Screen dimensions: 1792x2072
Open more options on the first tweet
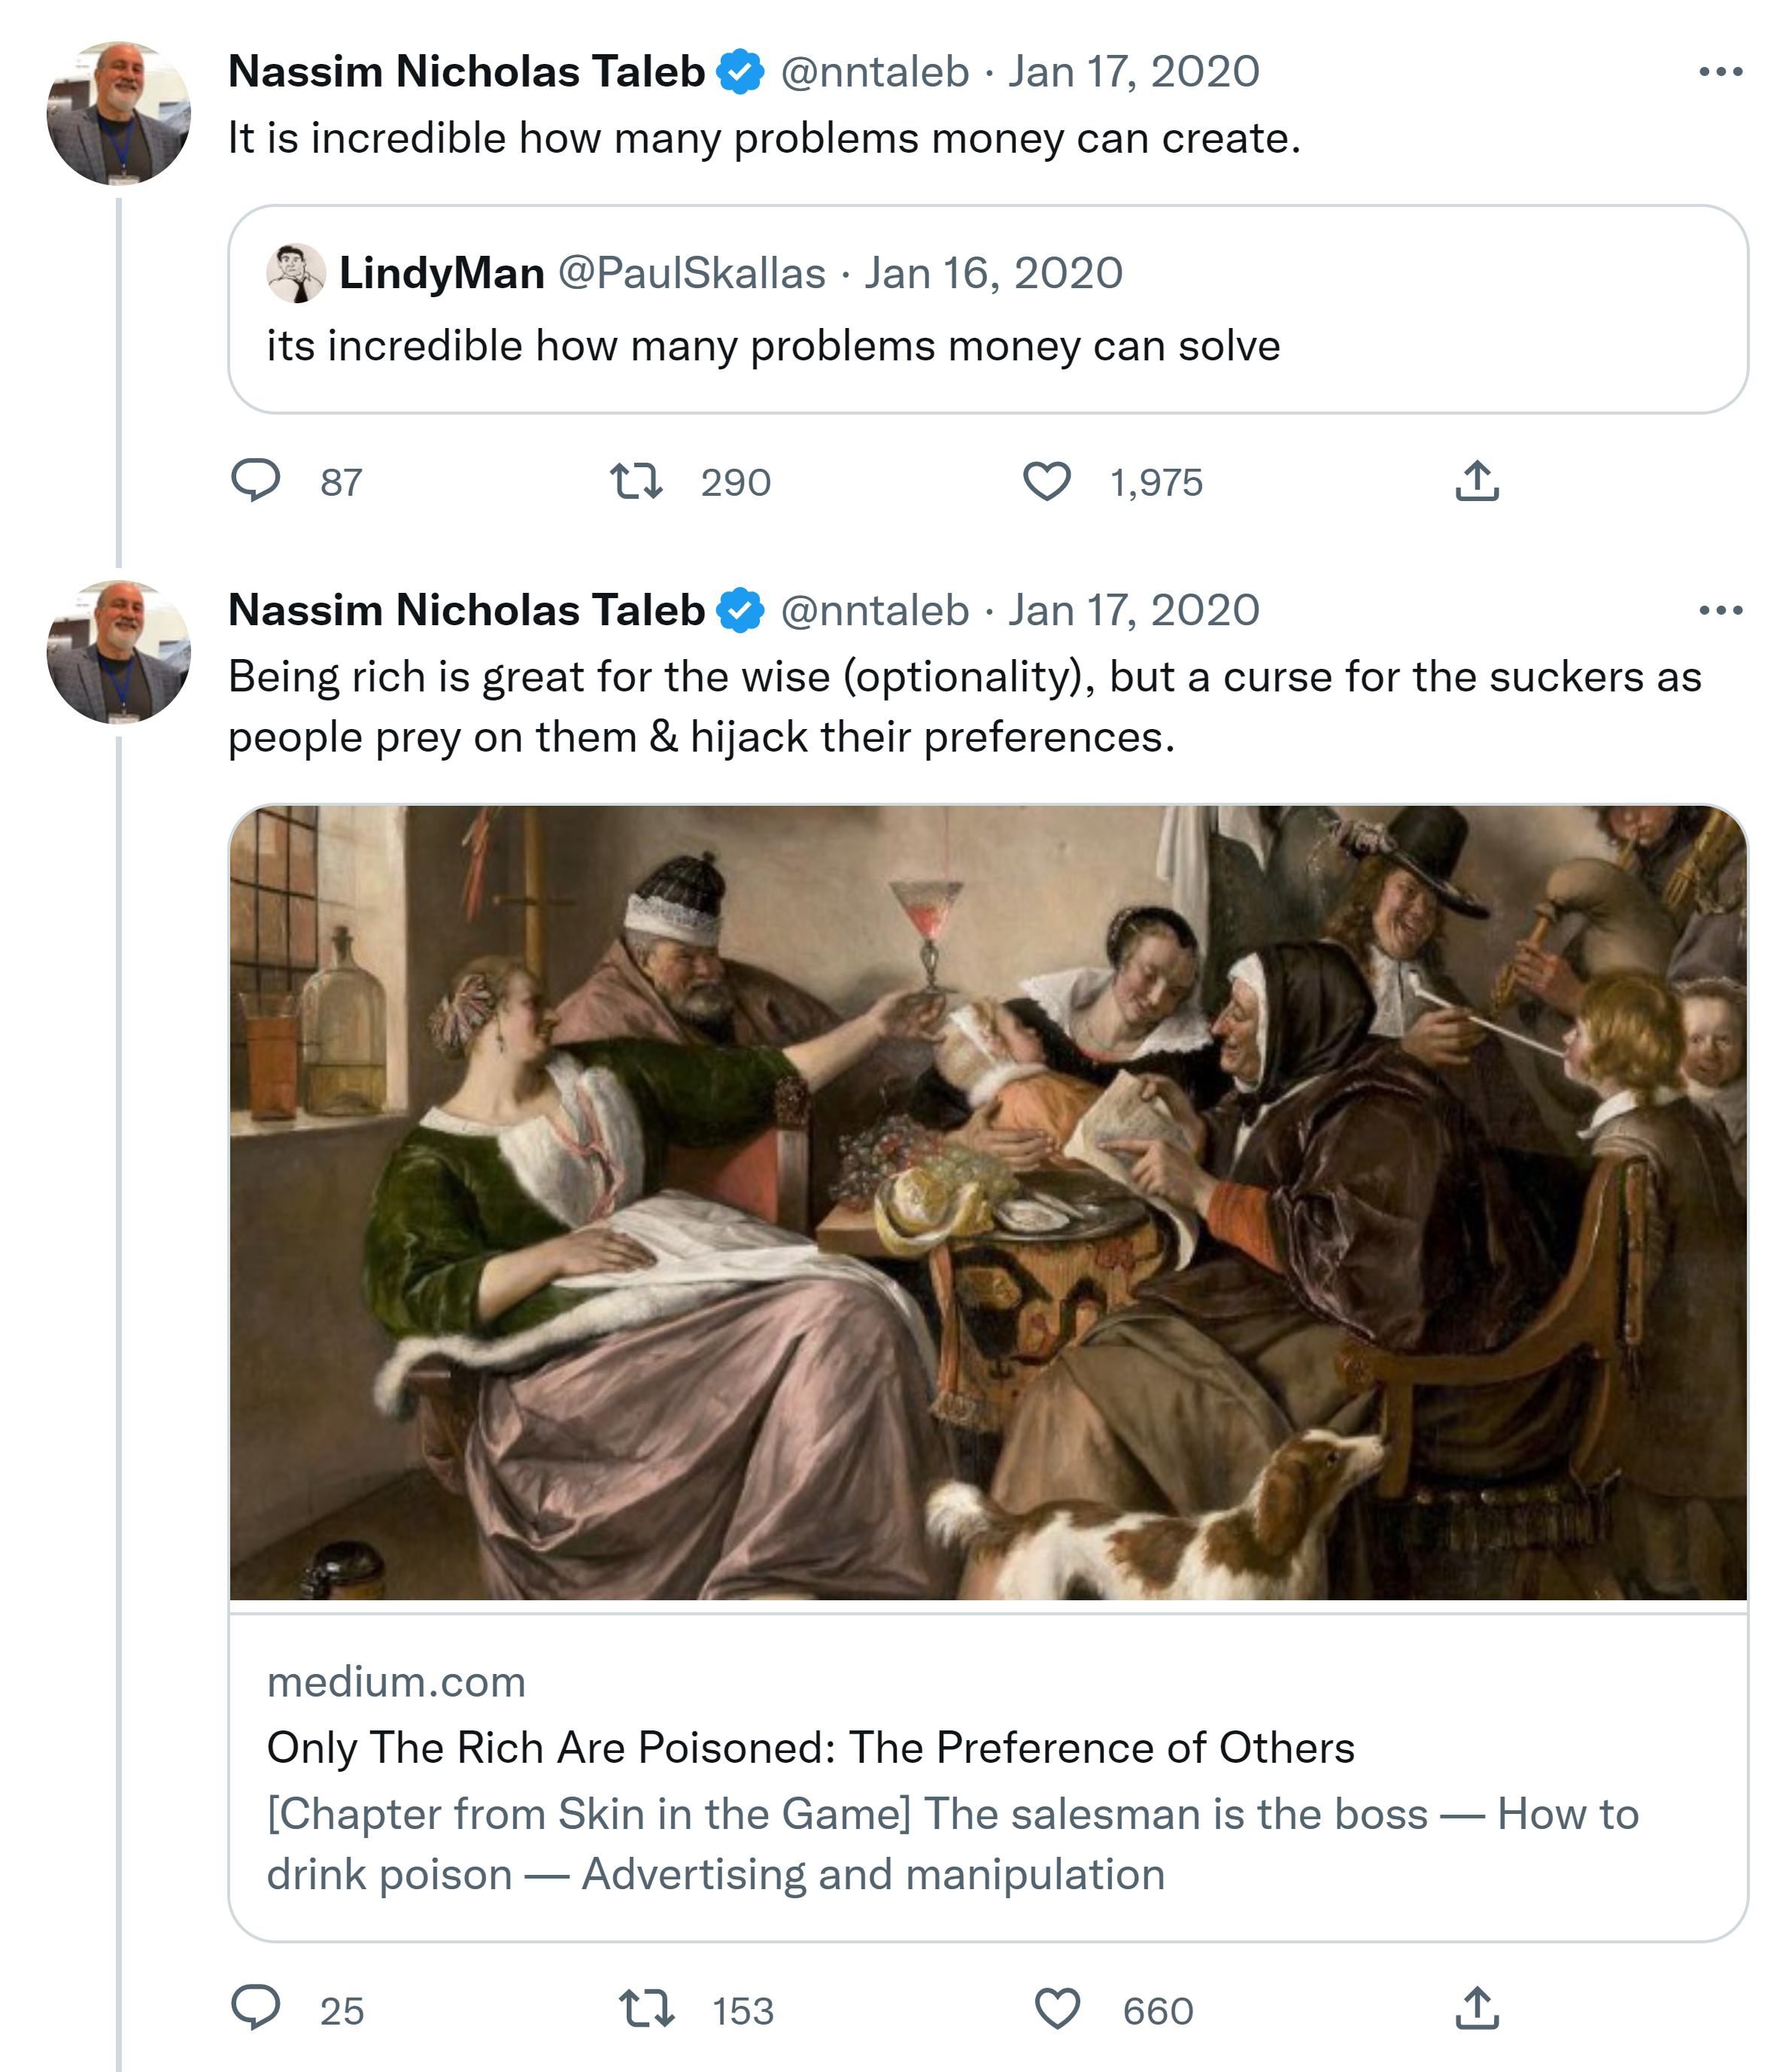tap(1720, 72)
